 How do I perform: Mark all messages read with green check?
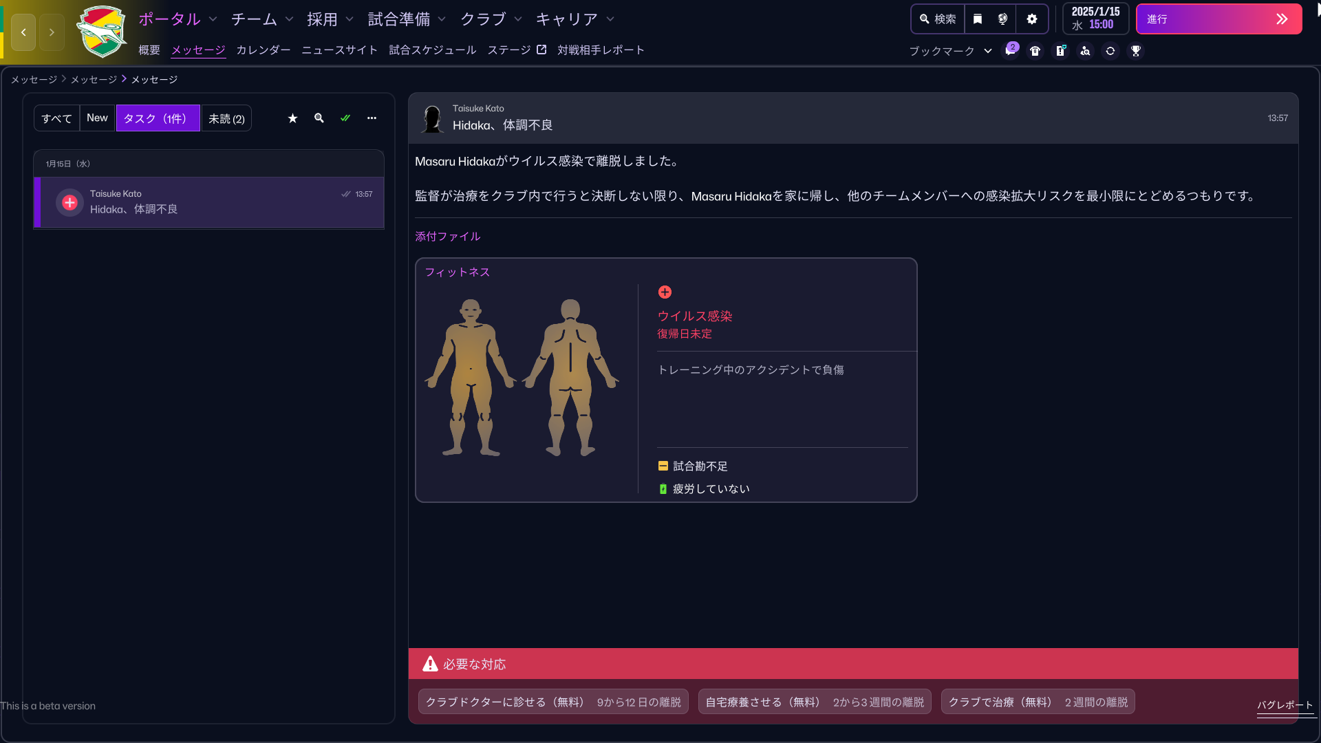click(x=345, y=118)
